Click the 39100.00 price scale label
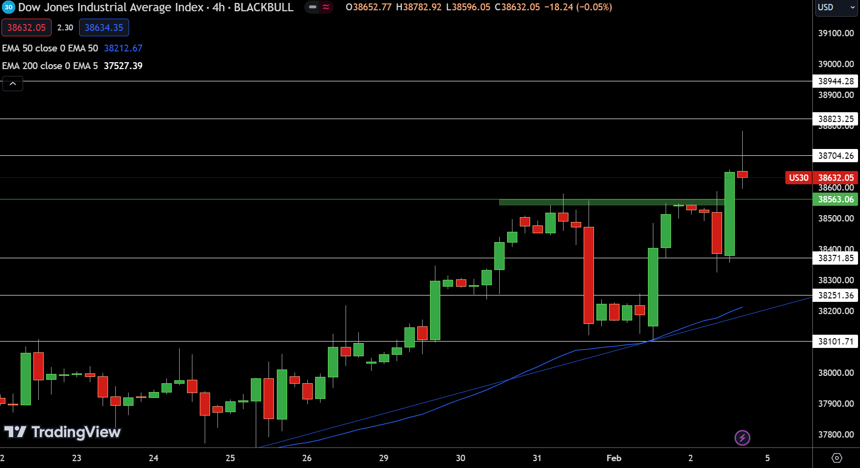This screenshot has width=860, height=468. (x=836, y=33)
